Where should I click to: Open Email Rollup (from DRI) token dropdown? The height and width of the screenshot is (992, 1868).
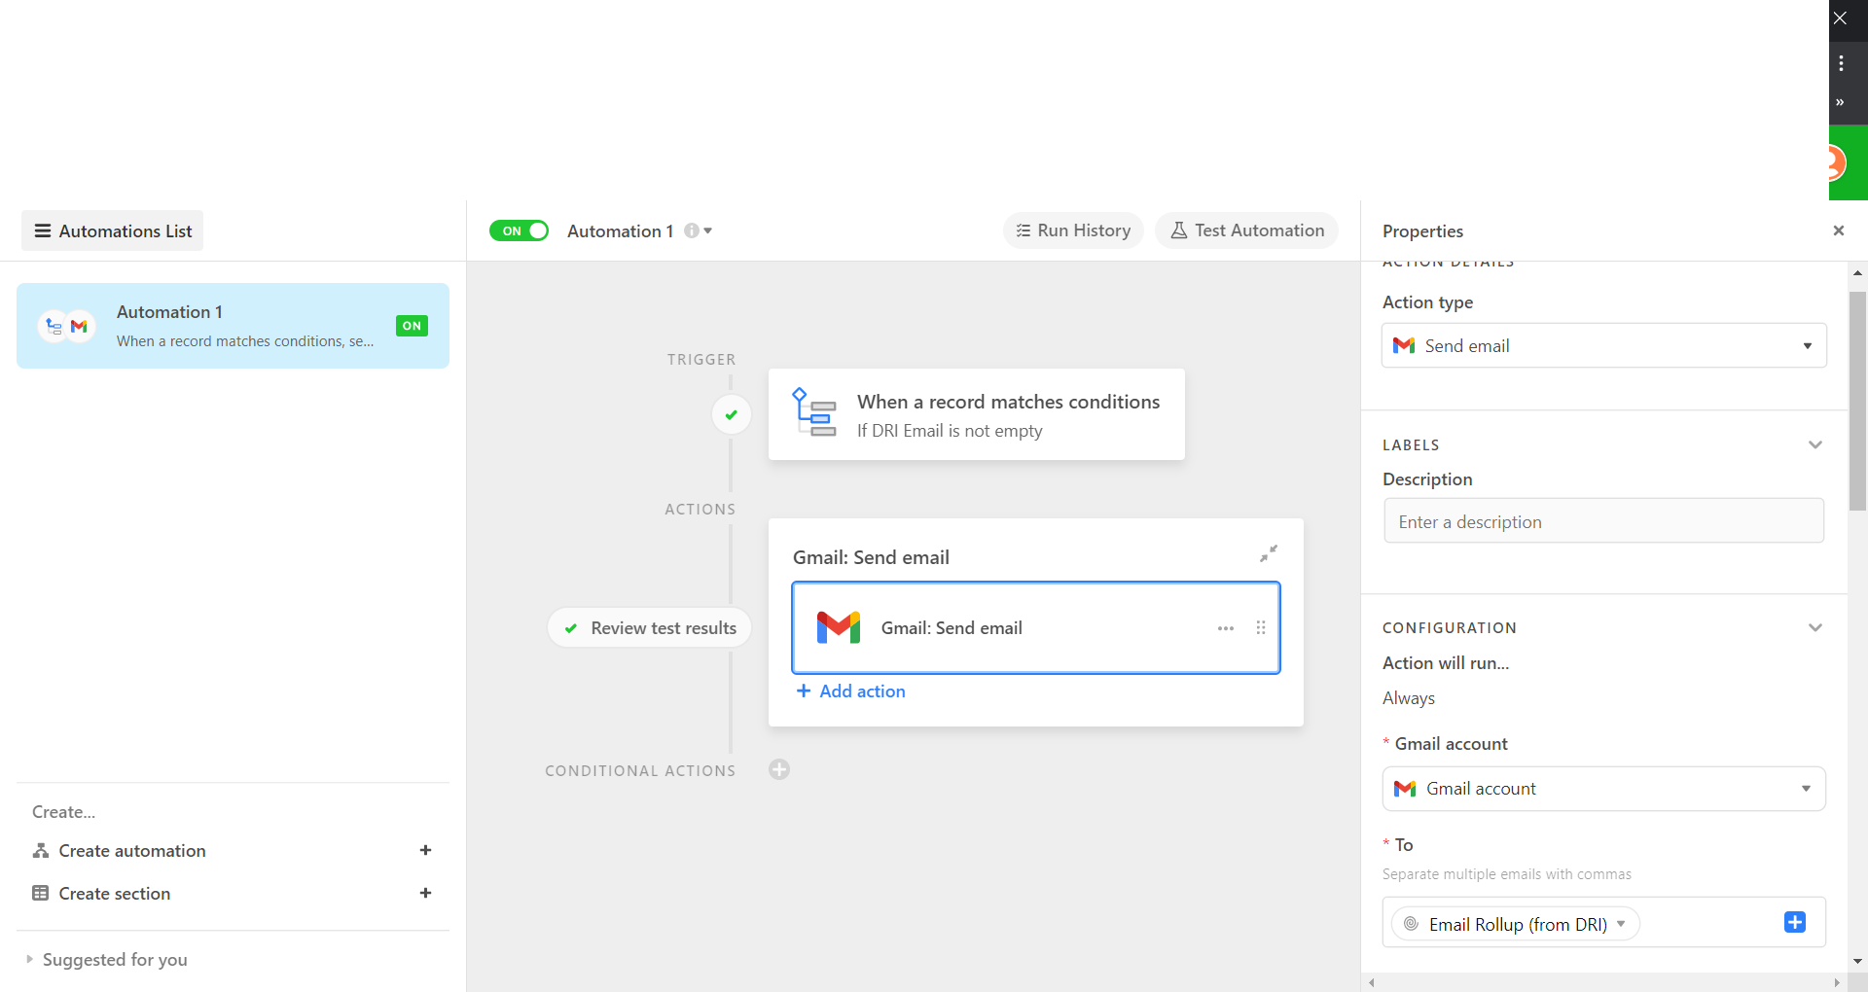tap(1621, 924)
